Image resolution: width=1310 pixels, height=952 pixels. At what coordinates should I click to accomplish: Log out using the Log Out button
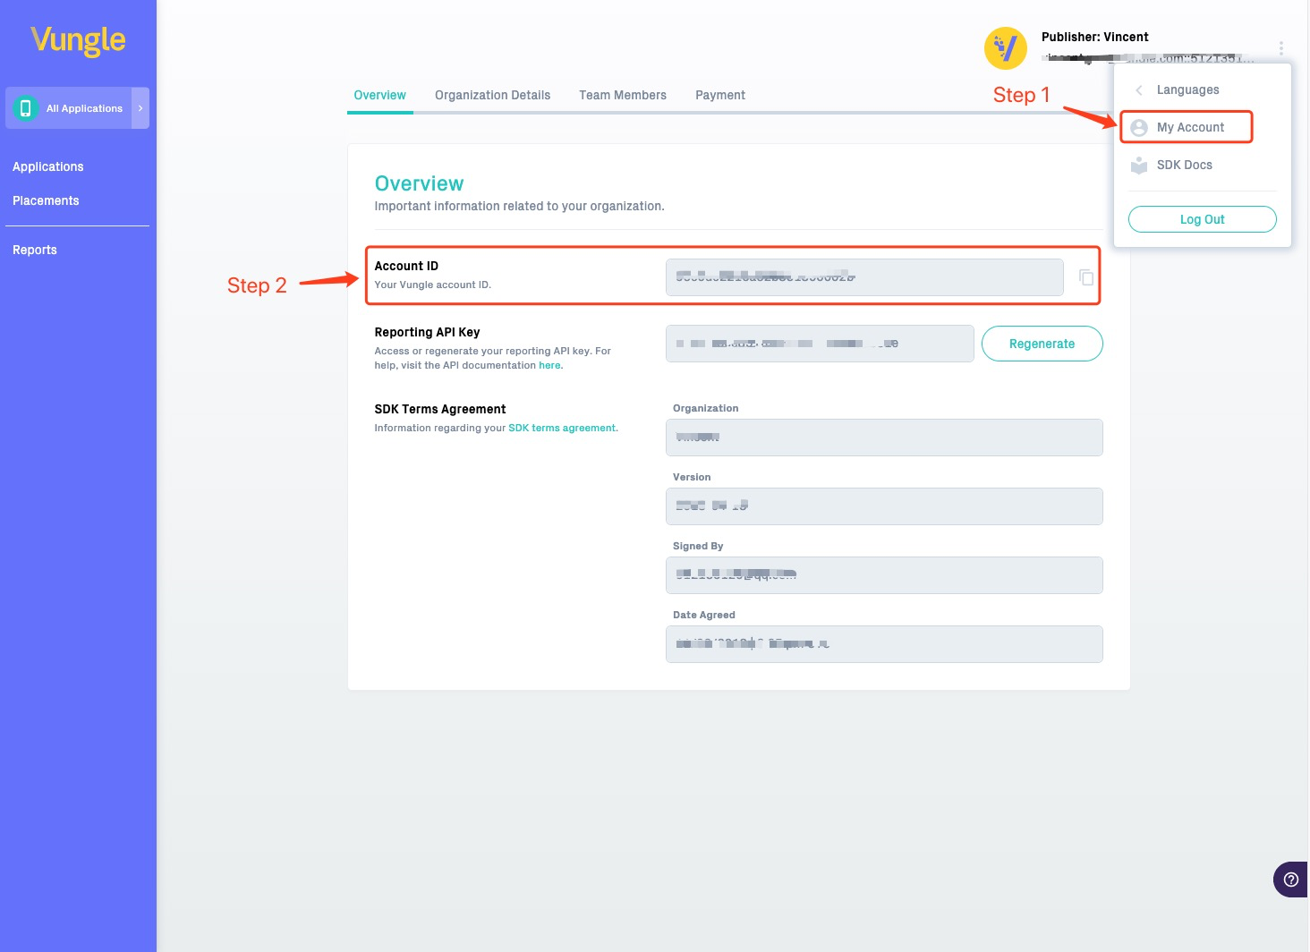click(1203, 219)
